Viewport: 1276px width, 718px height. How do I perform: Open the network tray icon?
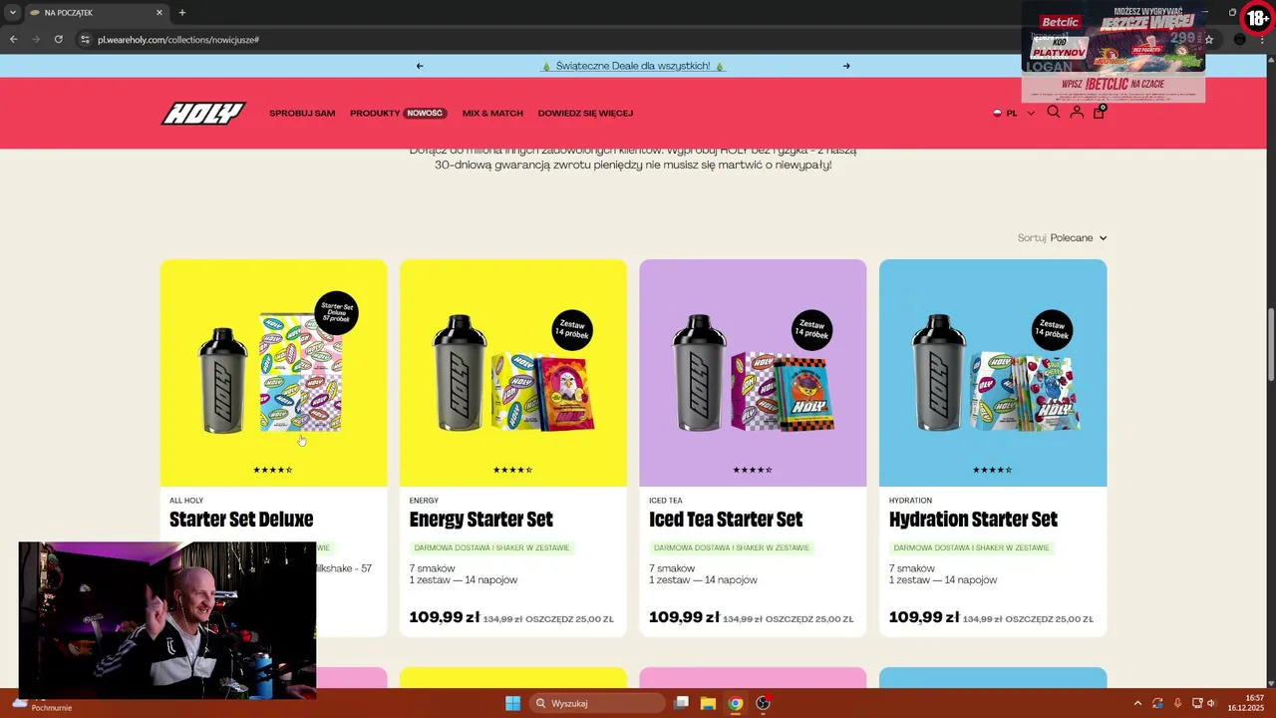pos(1197,703)
